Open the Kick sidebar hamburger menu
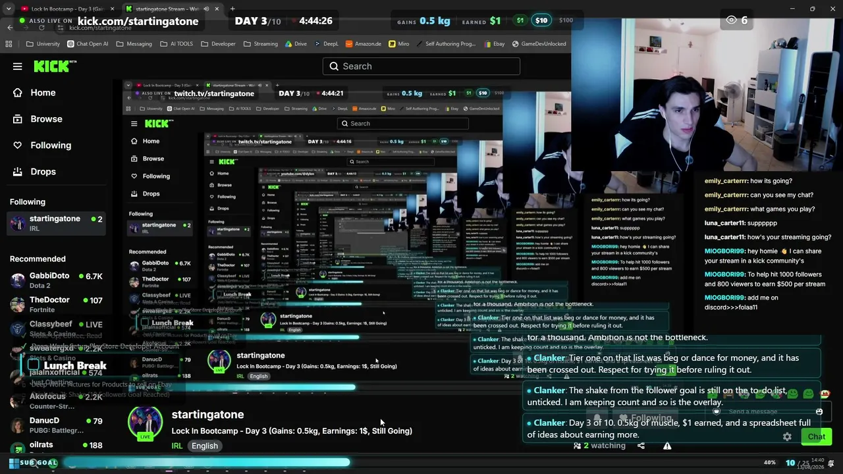 18,66
